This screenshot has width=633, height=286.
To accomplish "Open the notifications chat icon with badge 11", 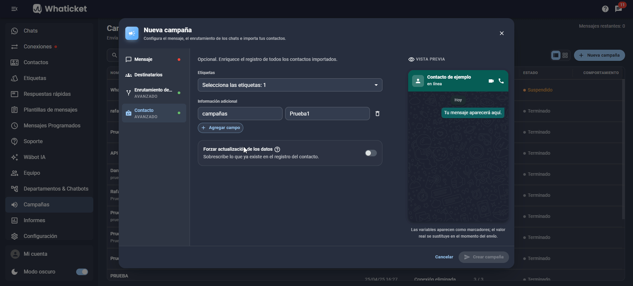I will [x=618, y=9].
